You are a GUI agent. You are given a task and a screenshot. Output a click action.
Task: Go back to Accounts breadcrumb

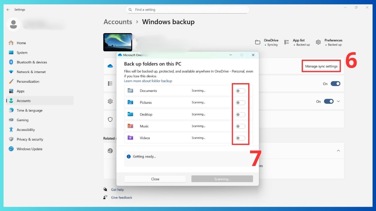118,22
